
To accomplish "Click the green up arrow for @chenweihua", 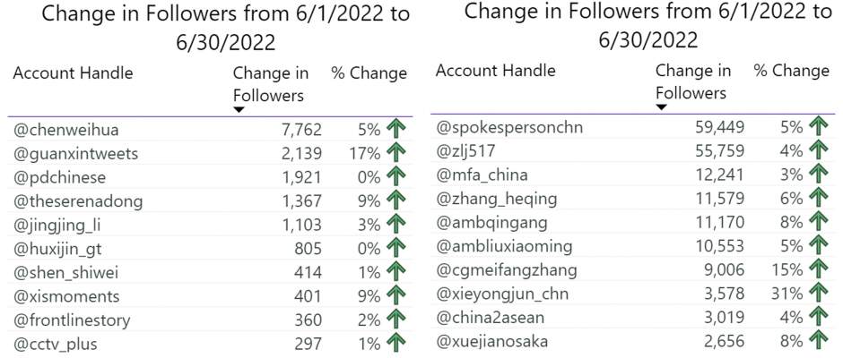I will click(396, 130).
